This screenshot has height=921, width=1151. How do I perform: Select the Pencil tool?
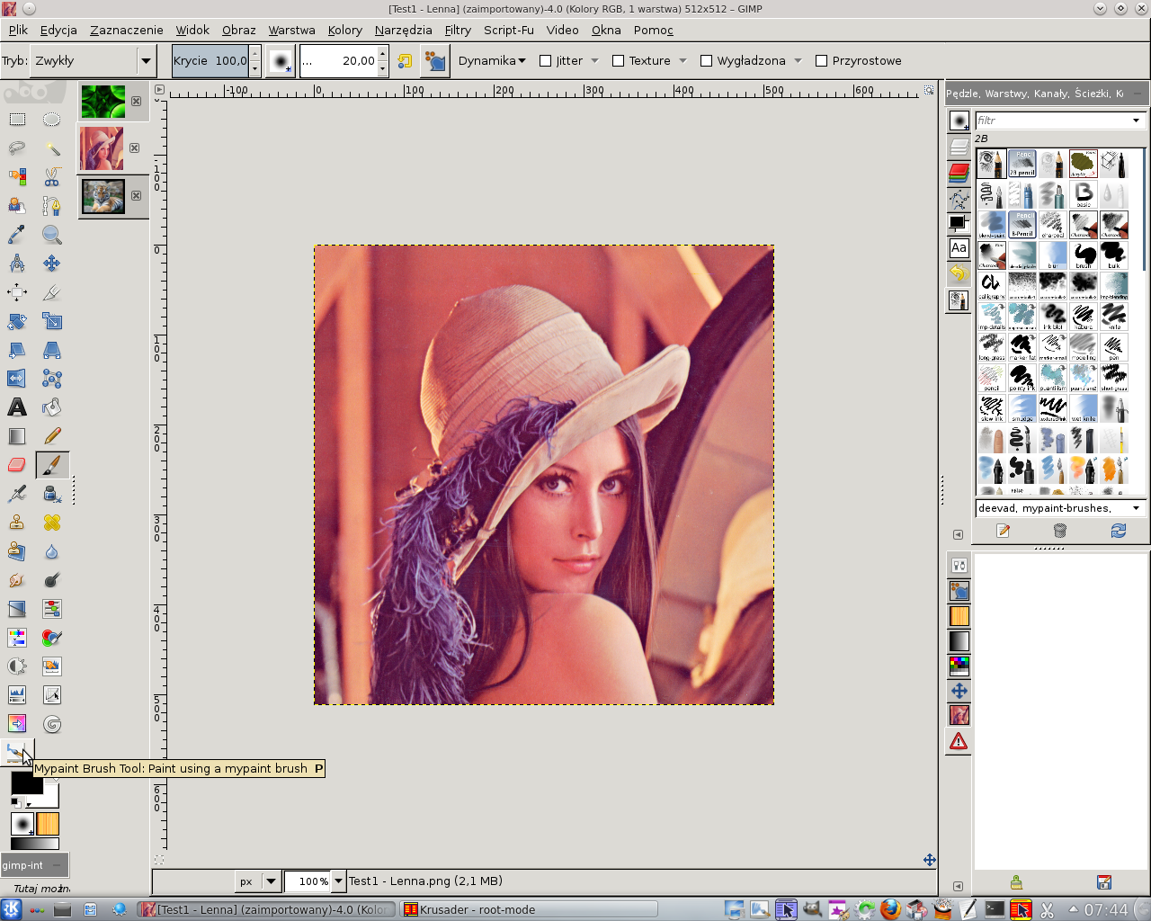tap(52, 436)
